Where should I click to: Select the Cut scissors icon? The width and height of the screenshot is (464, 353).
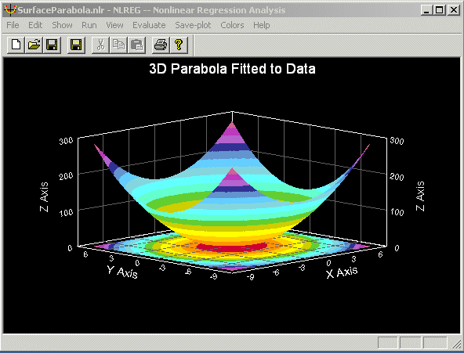pyautogui.click(x=100, y=45)
